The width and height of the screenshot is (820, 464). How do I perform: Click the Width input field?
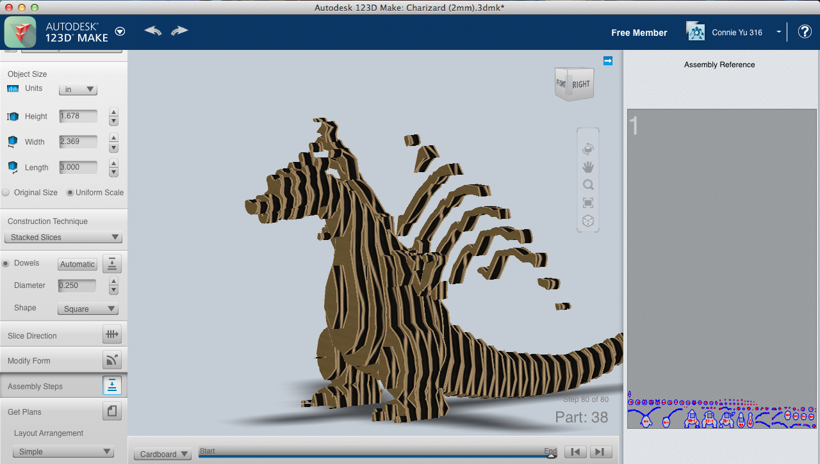coord(78,141)
